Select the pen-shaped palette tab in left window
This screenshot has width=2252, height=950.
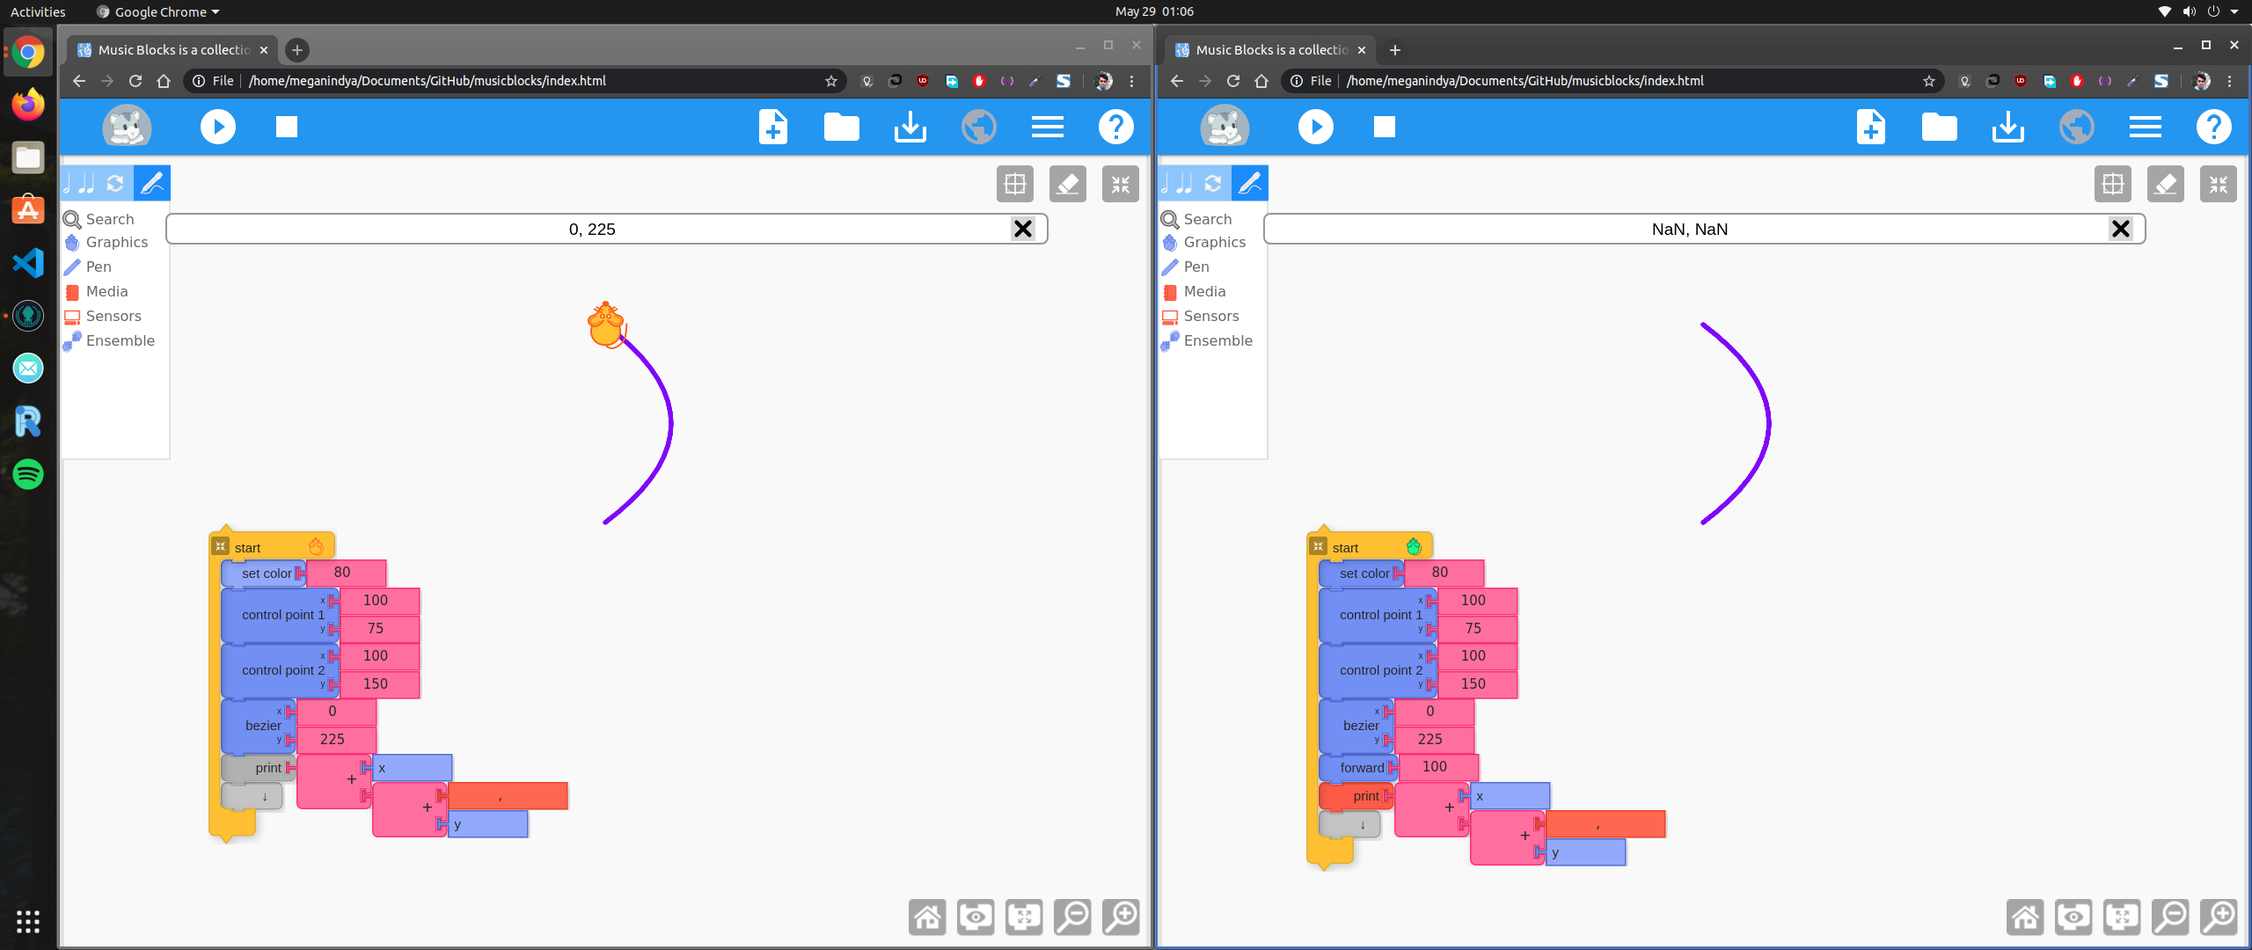coord(152,183)
